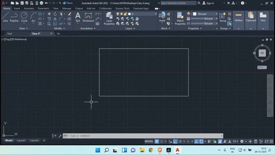Open the annotation scale 1:1 dropdown

235,141
